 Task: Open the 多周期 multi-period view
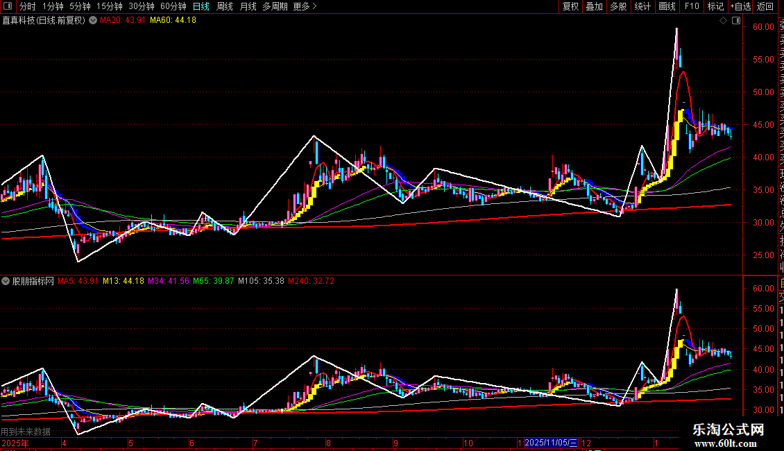click(275, 6)
